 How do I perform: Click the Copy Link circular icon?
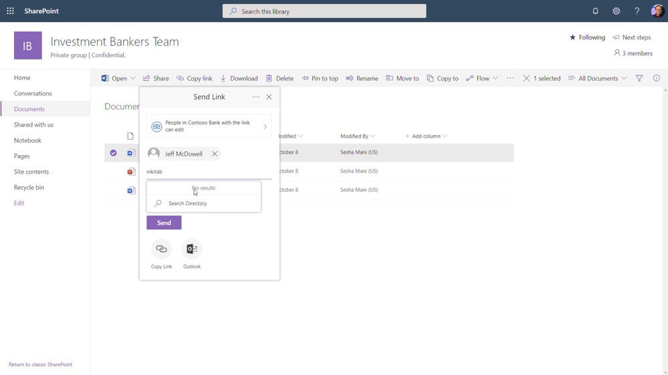point(161,249)
